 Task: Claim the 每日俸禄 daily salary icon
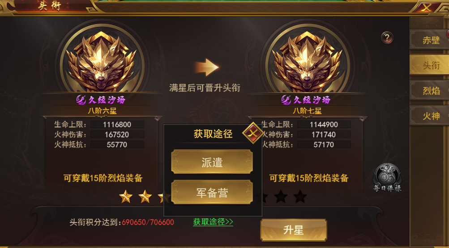[x=387, y=177]
